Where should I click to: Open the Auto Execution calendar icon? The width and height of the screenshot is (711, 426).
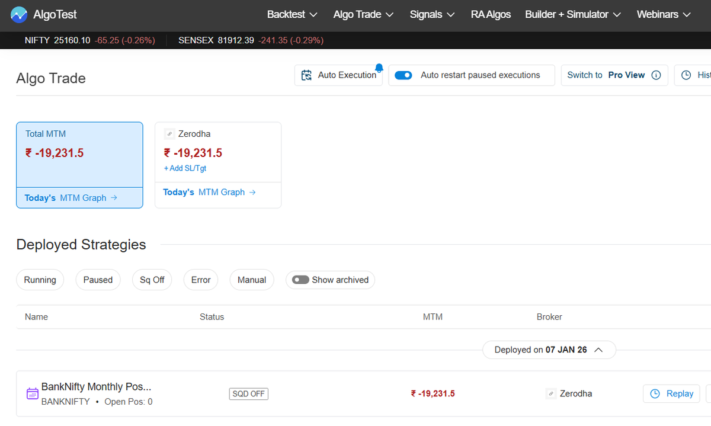coord(306,75)
